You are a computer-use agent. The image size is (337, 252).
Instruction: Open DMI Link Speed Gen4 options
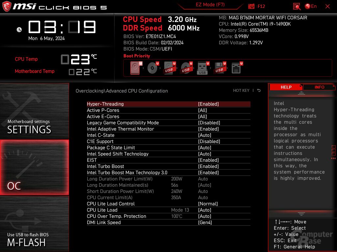click(x=205, y=222)
